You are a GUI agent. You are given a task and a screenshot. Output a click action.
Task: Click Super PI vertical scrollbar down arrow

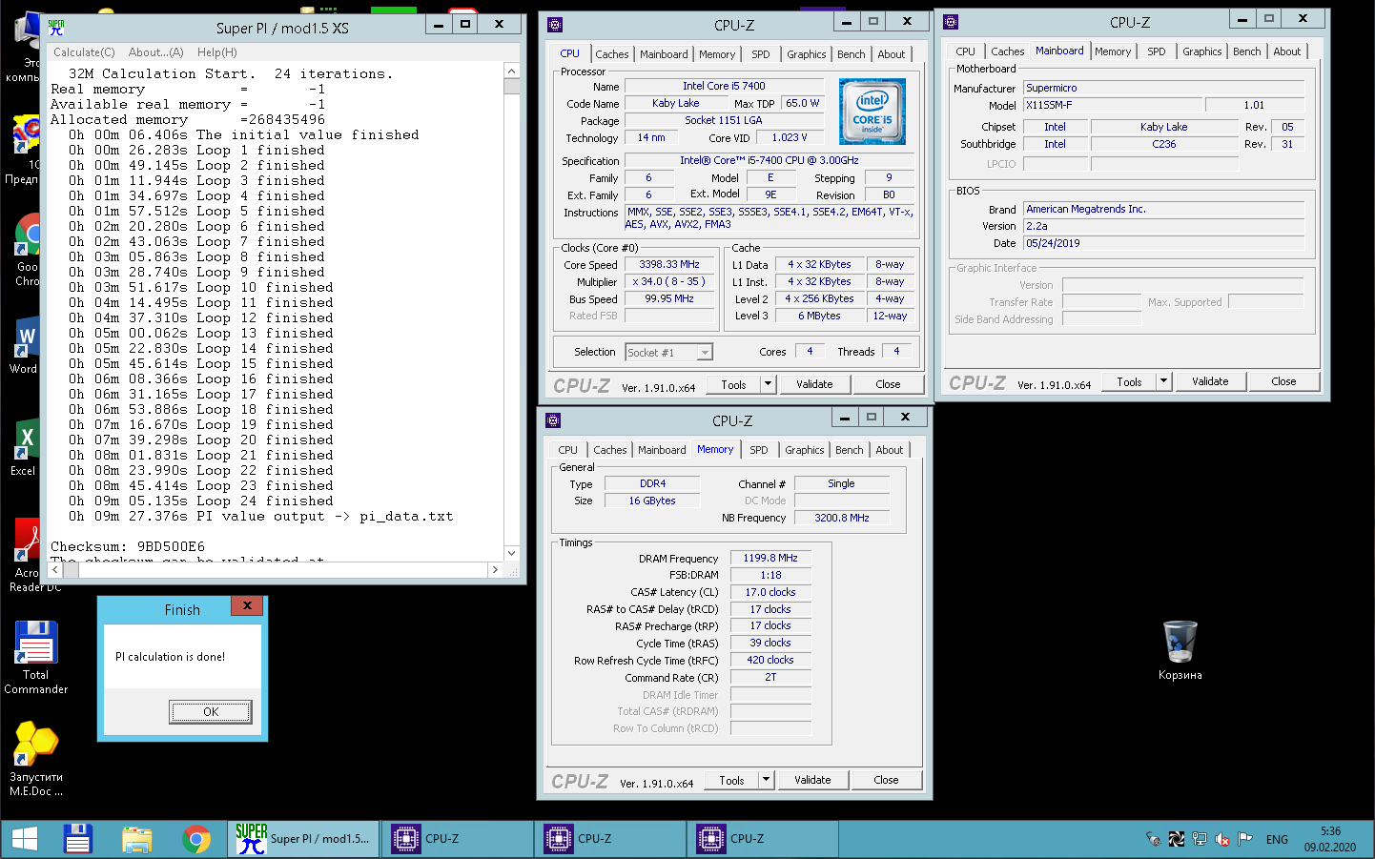coord(511,553)
